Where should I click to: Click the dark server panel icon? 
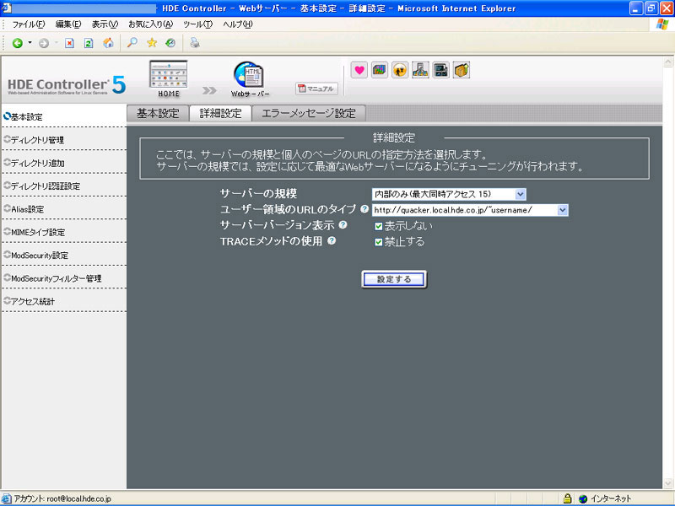click(440, 70)
